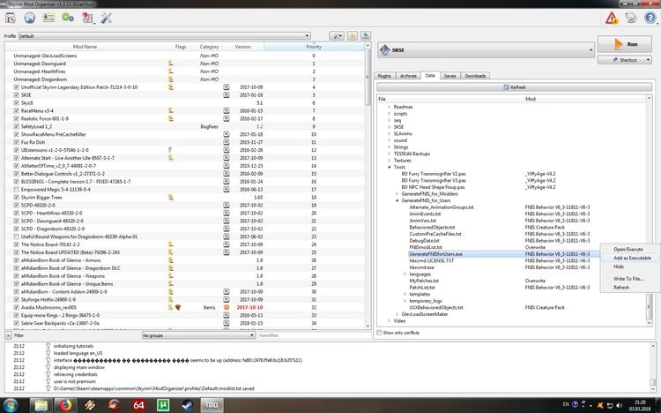
Task: Expand the languages subfolder
Action: point(405,274)
